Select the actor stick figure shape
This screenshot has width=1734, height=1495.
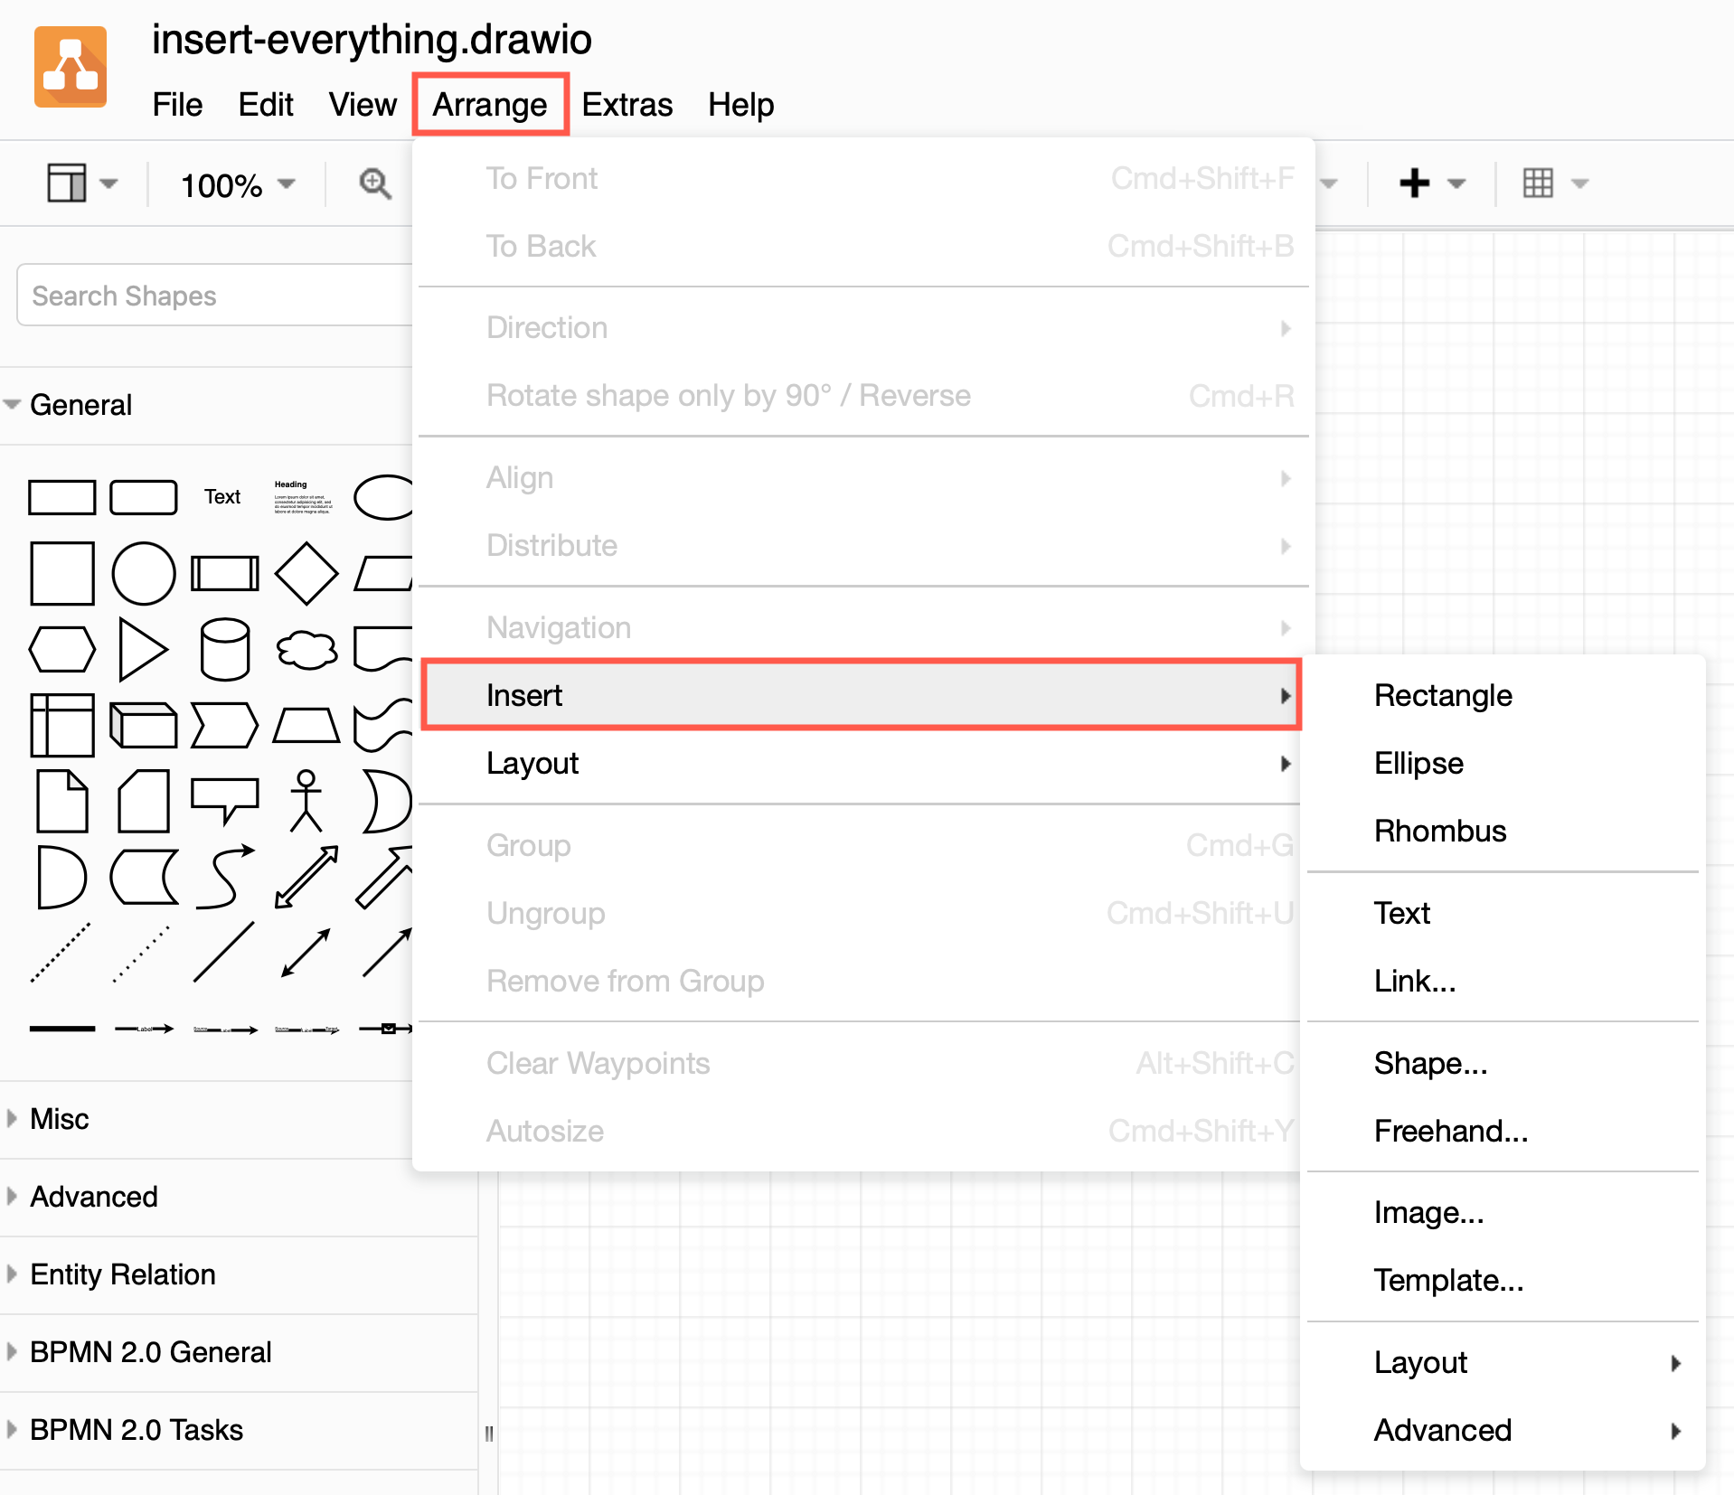[306, 801]
